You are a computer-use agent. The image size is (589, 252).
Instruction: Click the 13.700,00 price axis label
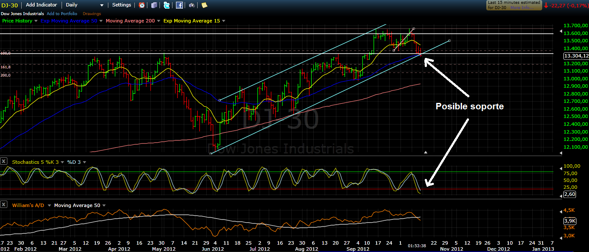click(575, 26)
